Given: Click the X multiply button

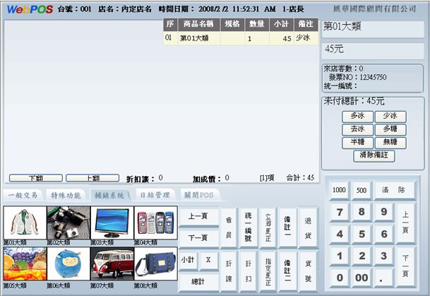Looking at the screenshot, I should tap(208, 260).
